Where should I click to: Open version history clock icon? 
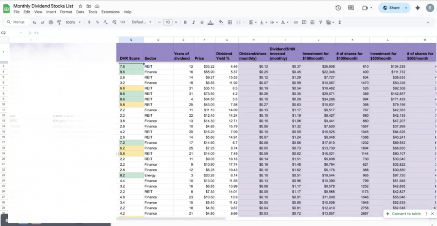[x=338, y=8]
